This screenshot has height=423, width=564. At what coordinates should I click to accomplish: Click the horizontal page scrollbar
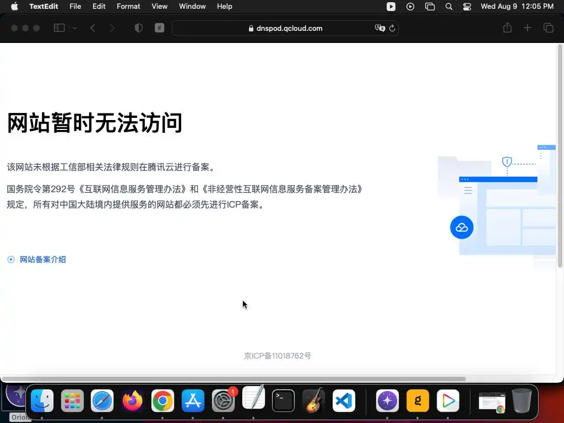point(233,379)
